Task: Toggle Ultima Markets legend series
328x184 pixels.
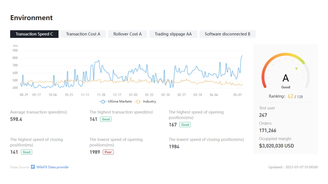Action: [x=116, y=102]
